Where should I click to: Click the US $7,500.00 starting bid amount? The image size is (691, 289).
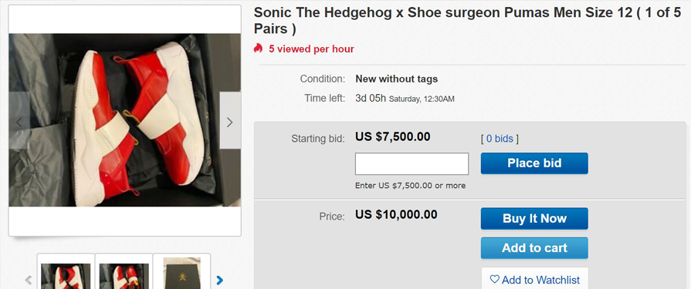pos(393,137)
